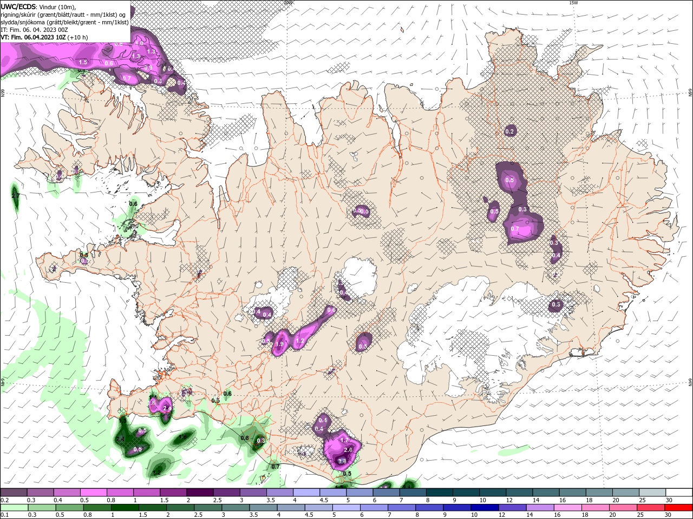Image resolution: width=693 pixels, height=519 pixels.
Task: Click the bright pink 0.5 snow legend swatch
Action: [x=93, y=493]
